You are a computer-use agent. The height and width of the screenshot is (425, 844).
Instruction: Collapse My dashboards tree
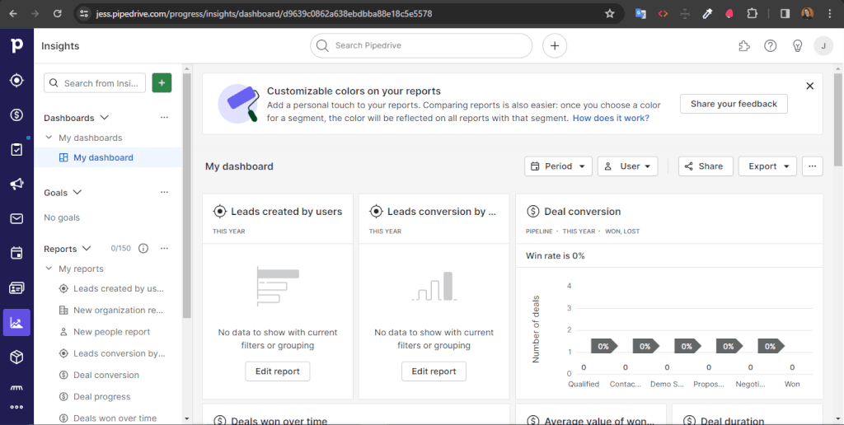point(49,138)
